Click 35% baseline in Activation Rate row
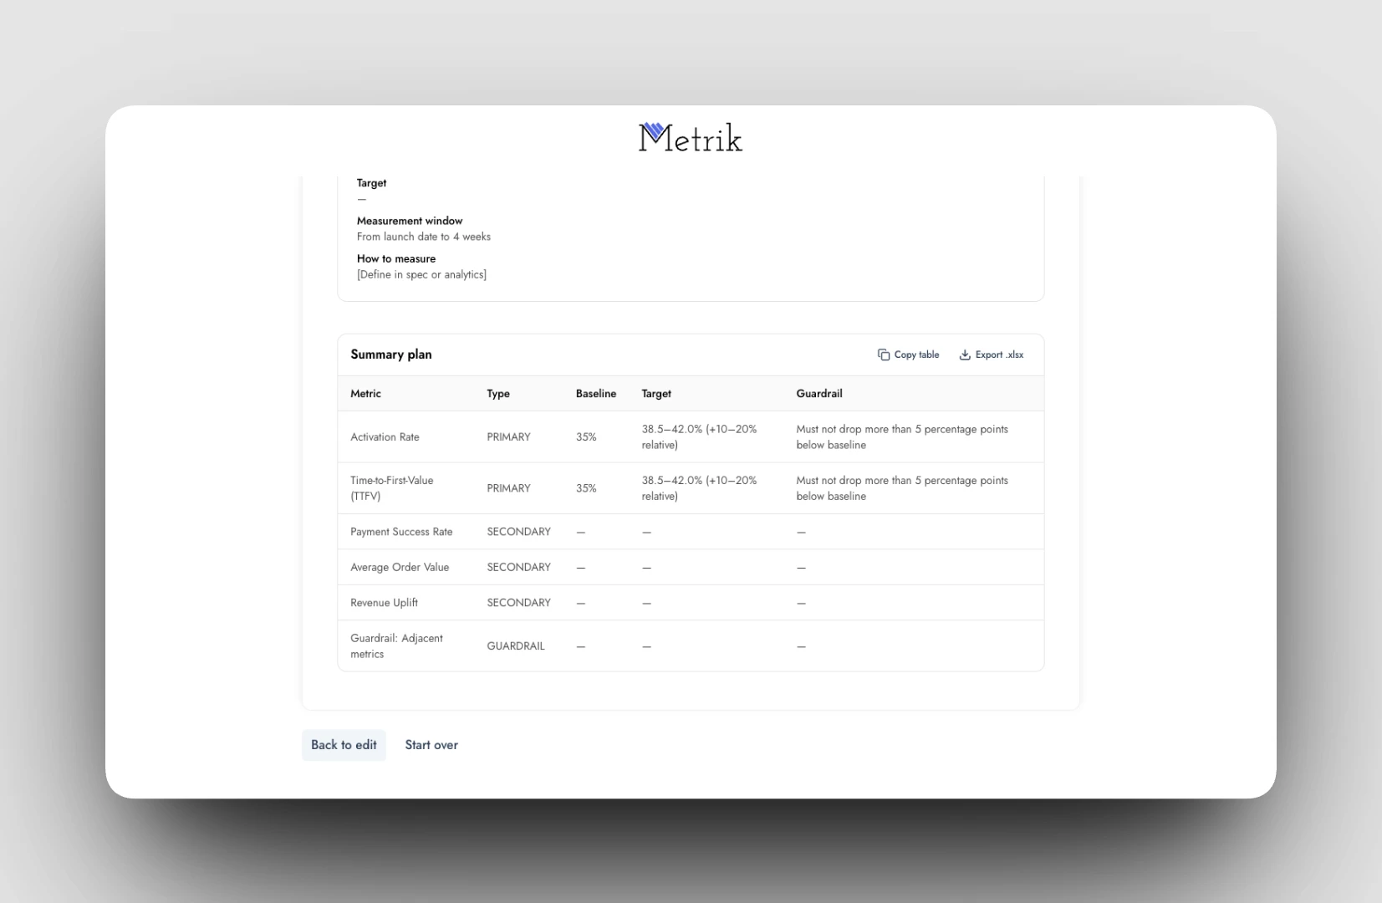Viewport: 1382px width, 903px height. pos(586,437)
